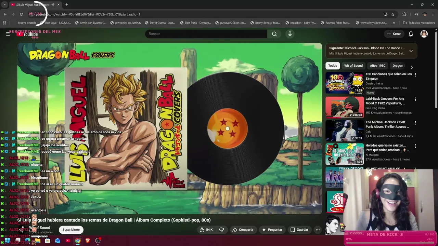Click the search magnifier button

coord(274,34)
